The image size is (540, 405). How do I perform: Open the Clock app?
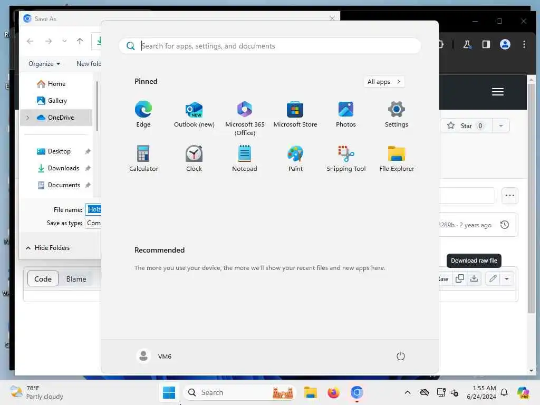194,158
